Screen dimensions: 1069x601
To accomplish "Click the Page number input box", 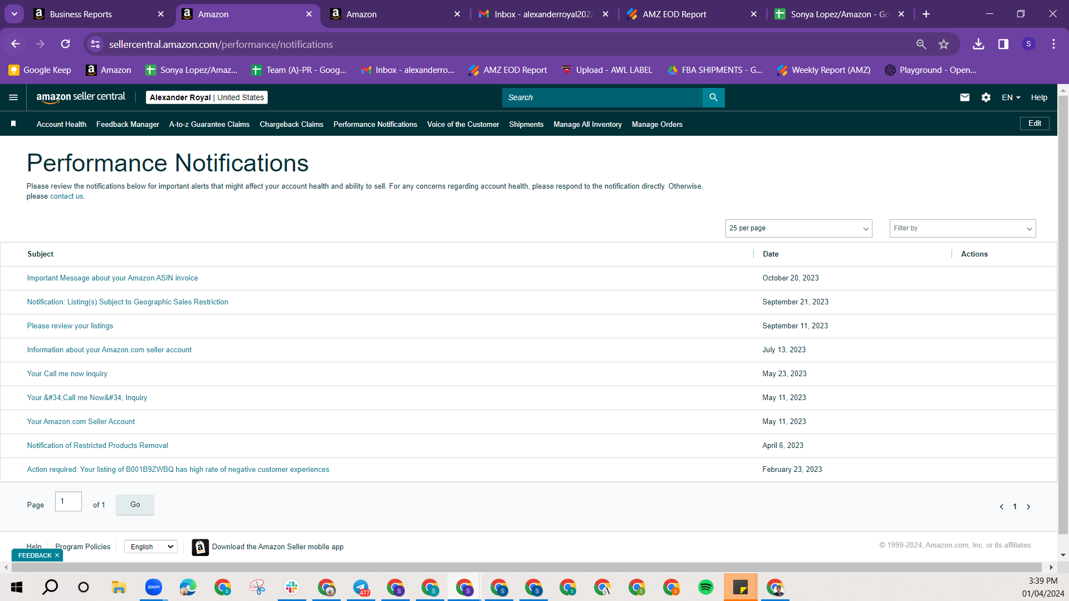I will (x=68, y=501).
